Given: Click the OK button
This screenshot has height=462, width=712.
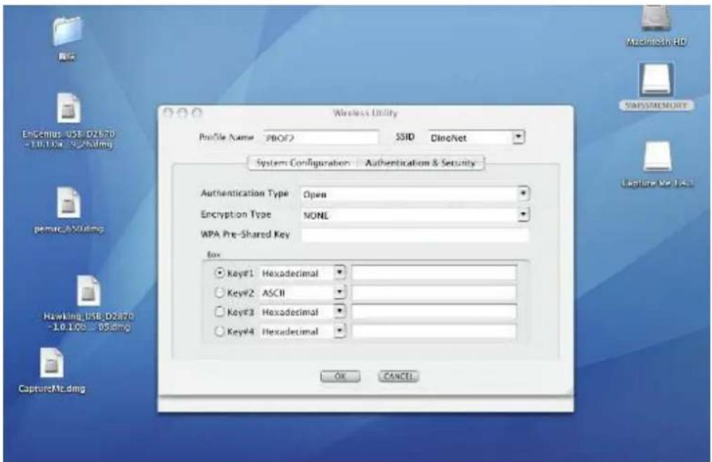Looking at the screenshot, I should pos(340,376).
